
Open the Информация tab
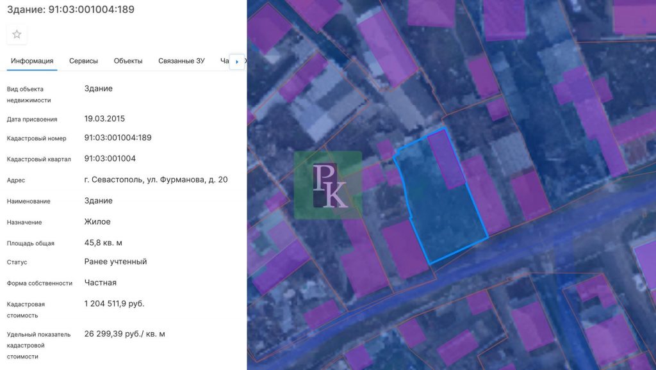pyautogui.click(x=32, y=61)
